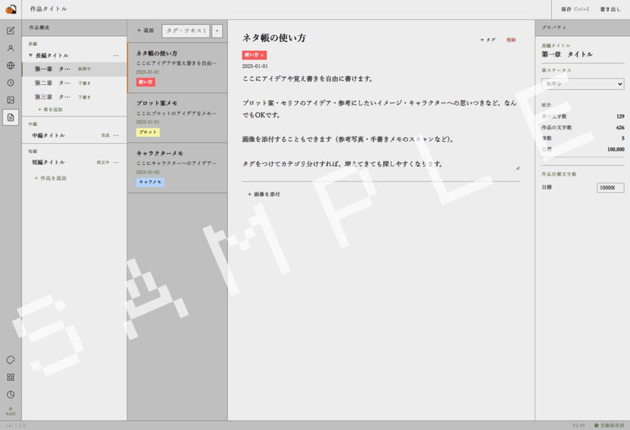Click the + 画像を添付 button

(263, 194)
